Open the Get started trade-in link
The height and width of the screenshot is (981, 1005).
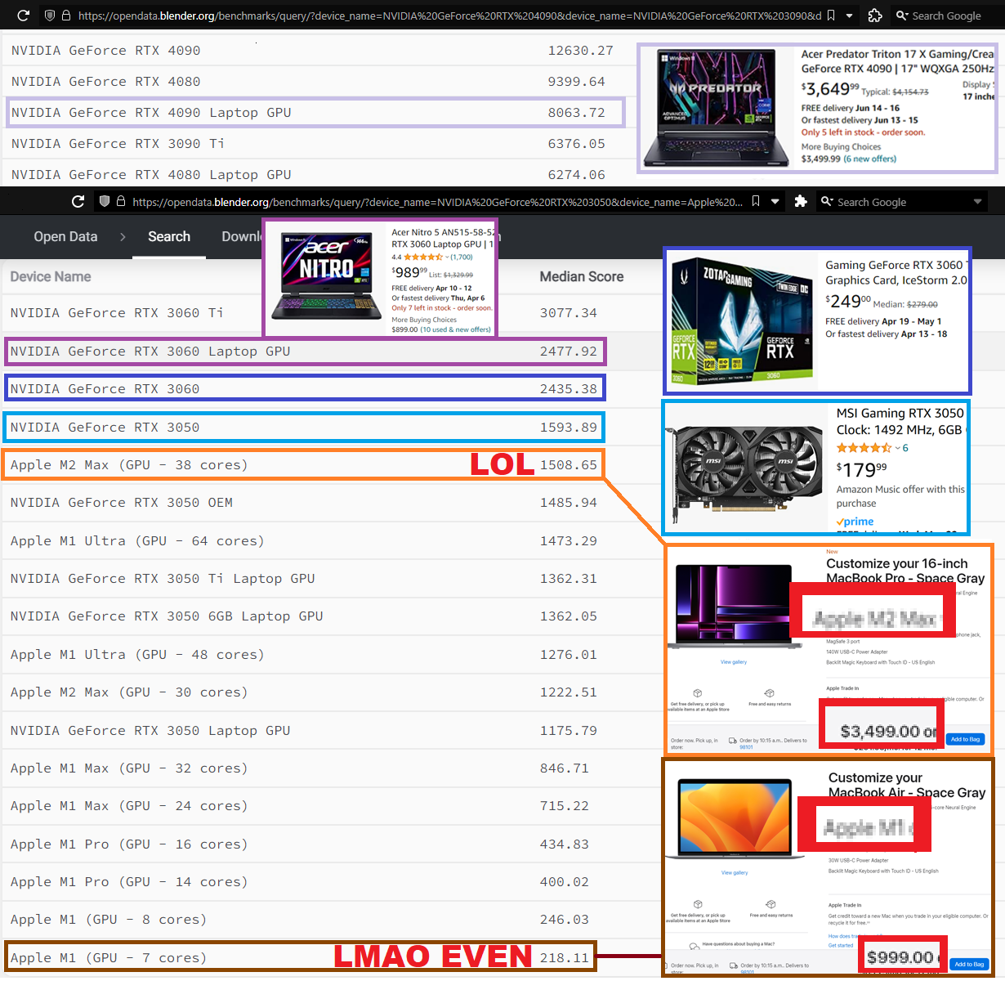840,945
